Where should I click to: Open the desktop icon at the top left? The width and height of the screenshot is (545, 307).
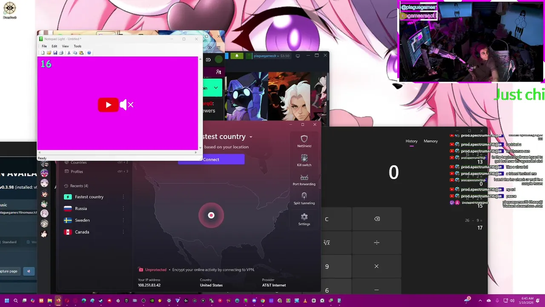click(9, 10)
